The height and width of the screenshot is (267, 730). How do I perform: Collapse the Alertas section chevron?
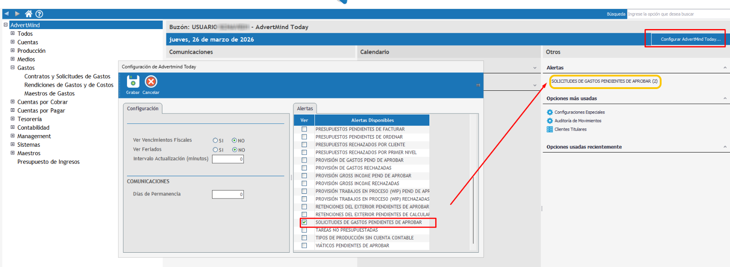point(725,68)
